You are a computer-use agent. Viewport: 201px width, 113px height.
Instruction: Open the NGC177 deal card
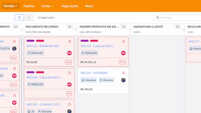click(195, 42)
